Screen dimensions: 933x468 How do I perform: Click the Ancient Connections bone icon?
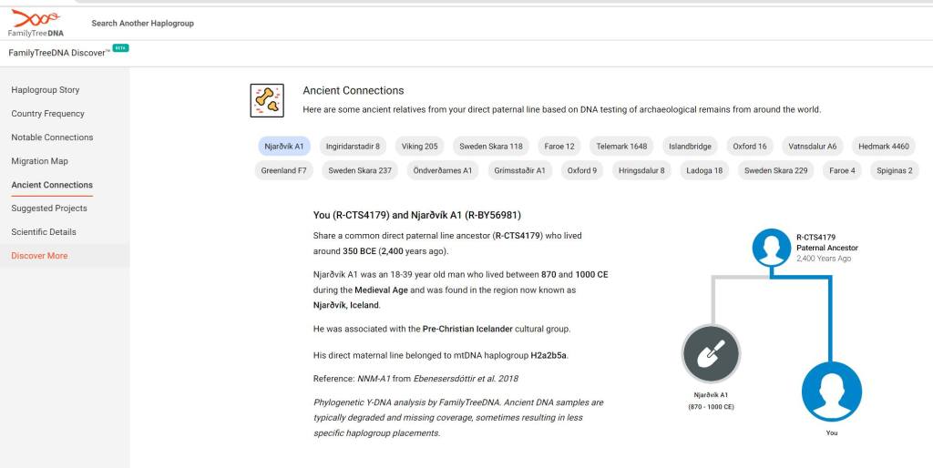267,100
